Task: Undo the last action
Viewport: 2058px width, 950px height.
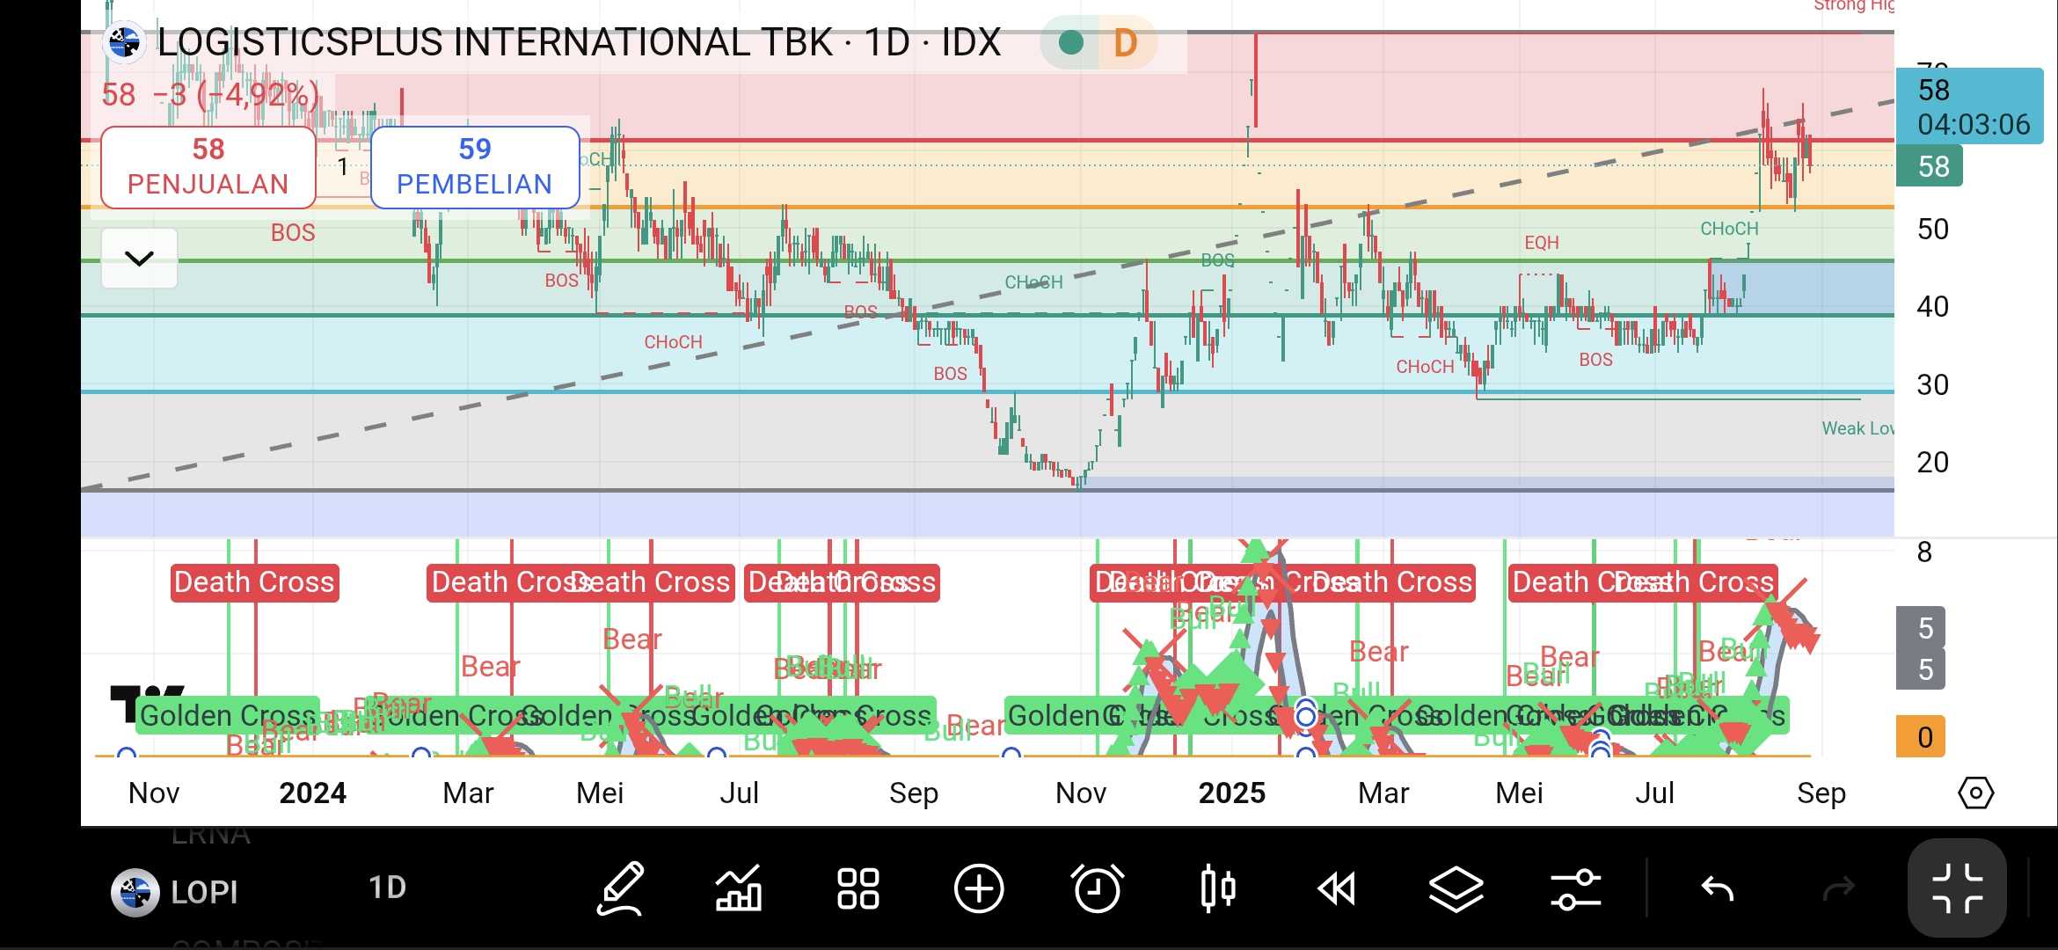Action: pyautogui.click(x=1717, y=889)
